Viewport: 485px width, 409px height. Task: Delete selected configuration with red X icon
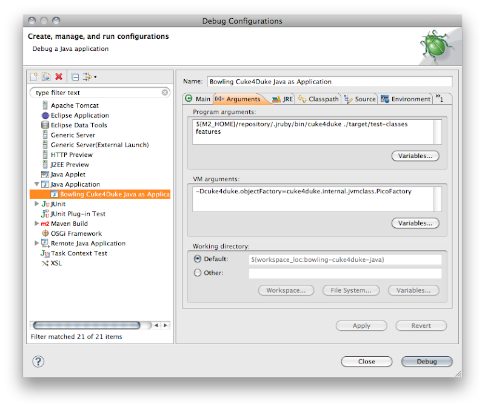click(x=59, y=77)
